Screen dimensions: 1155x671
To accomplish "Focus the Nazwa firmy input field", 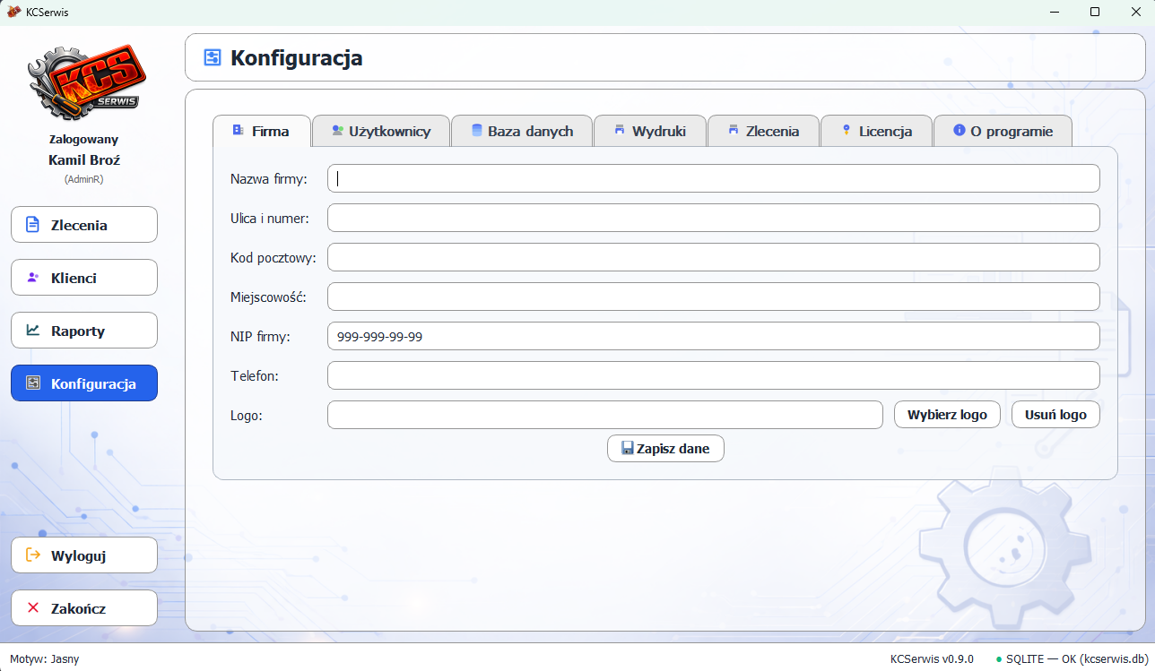I will pyautogui.click(x=713, y=178).
